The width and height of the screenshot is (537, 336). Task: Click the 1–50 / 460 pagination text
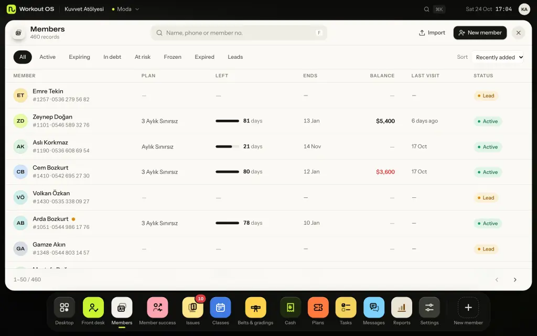[27, 279]
